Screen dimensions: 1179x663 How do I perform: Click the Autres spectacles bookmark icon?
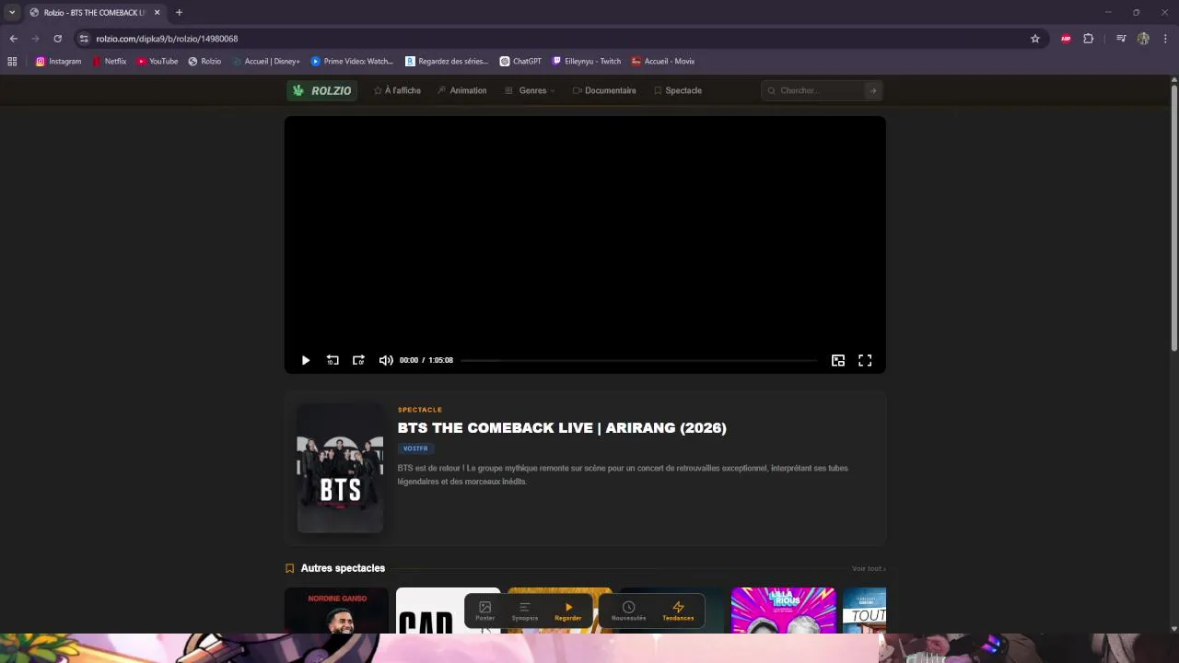point(289,568)
